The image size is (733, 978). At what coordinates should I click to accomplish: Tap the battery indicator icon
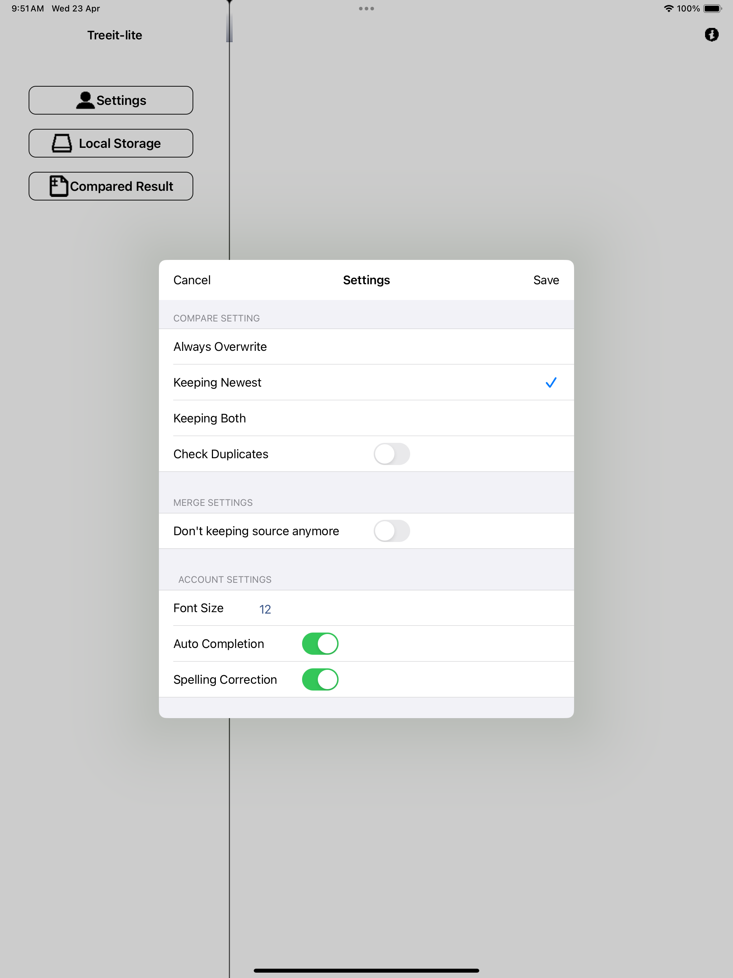[712, 8]
